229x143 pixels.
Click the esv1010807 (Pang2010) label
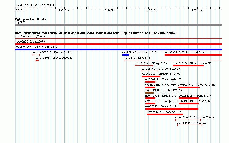tap(161, 101)
